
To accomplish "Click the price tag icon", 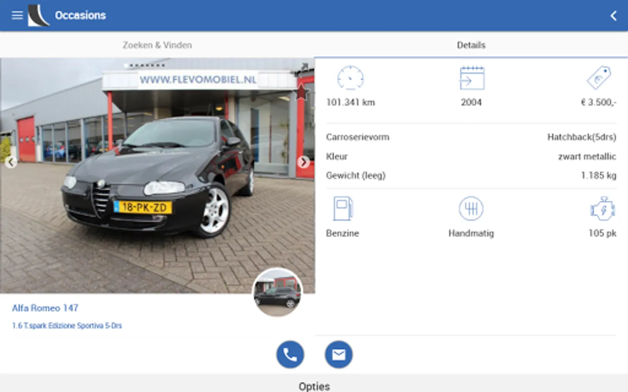I will [599, 78].
